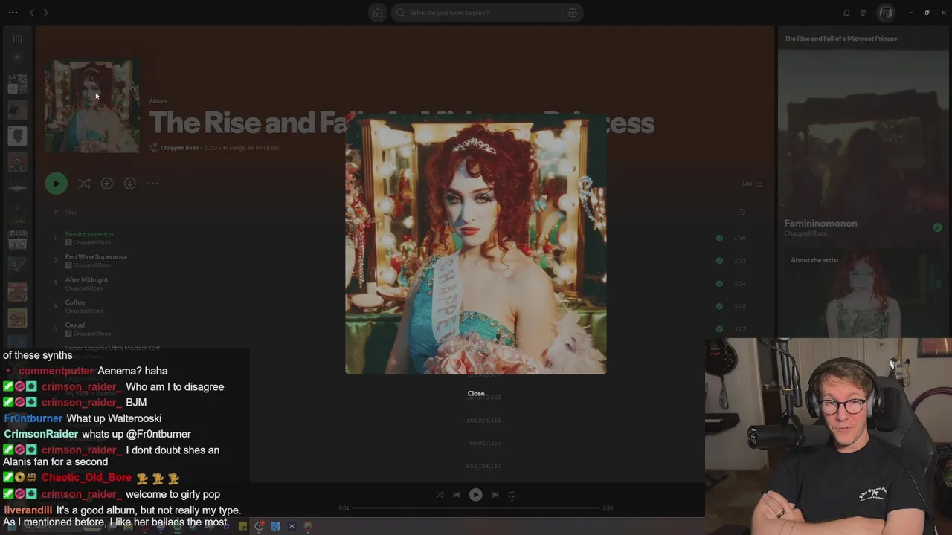Click the commentputter chat username
The height and width of the screenshot is (535, 952).
click(57, 371)
